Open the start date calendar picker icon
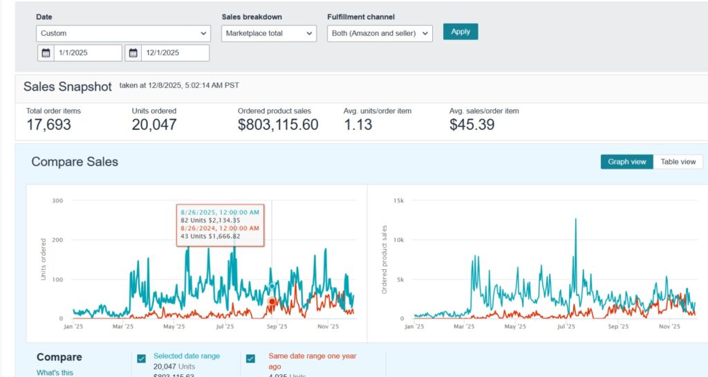Image resolution: width=708 pixels, height=377 pixels. click(46, 53)
